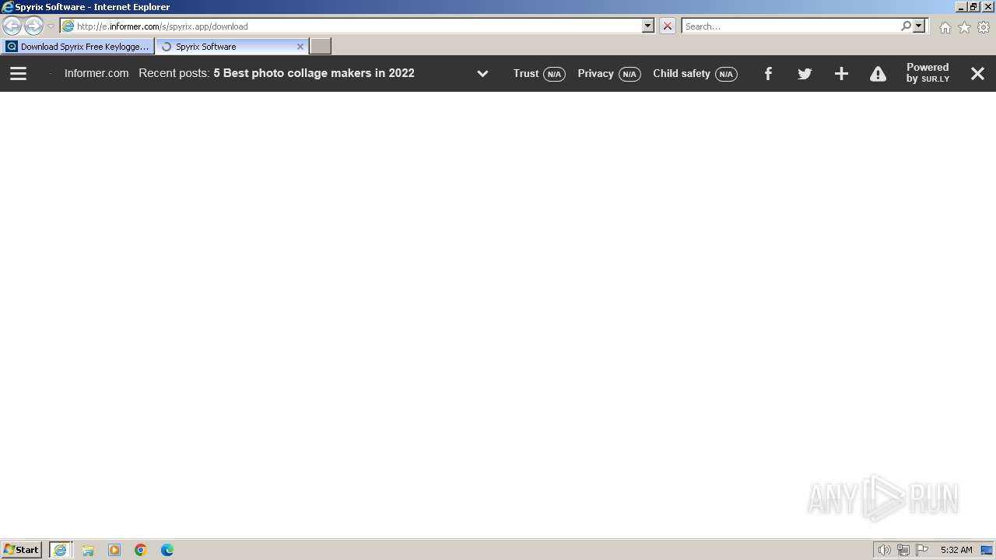Screen dimensions: 996x560
Task: Expand the recent posts chevron
Action: (x=482, y=74)
